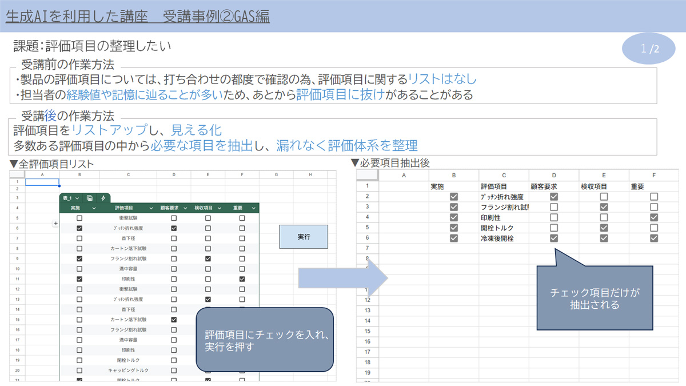Select cell A1 in the left spreadsheet
This screenshot has height=386, width=686.
tap(42, 182)
